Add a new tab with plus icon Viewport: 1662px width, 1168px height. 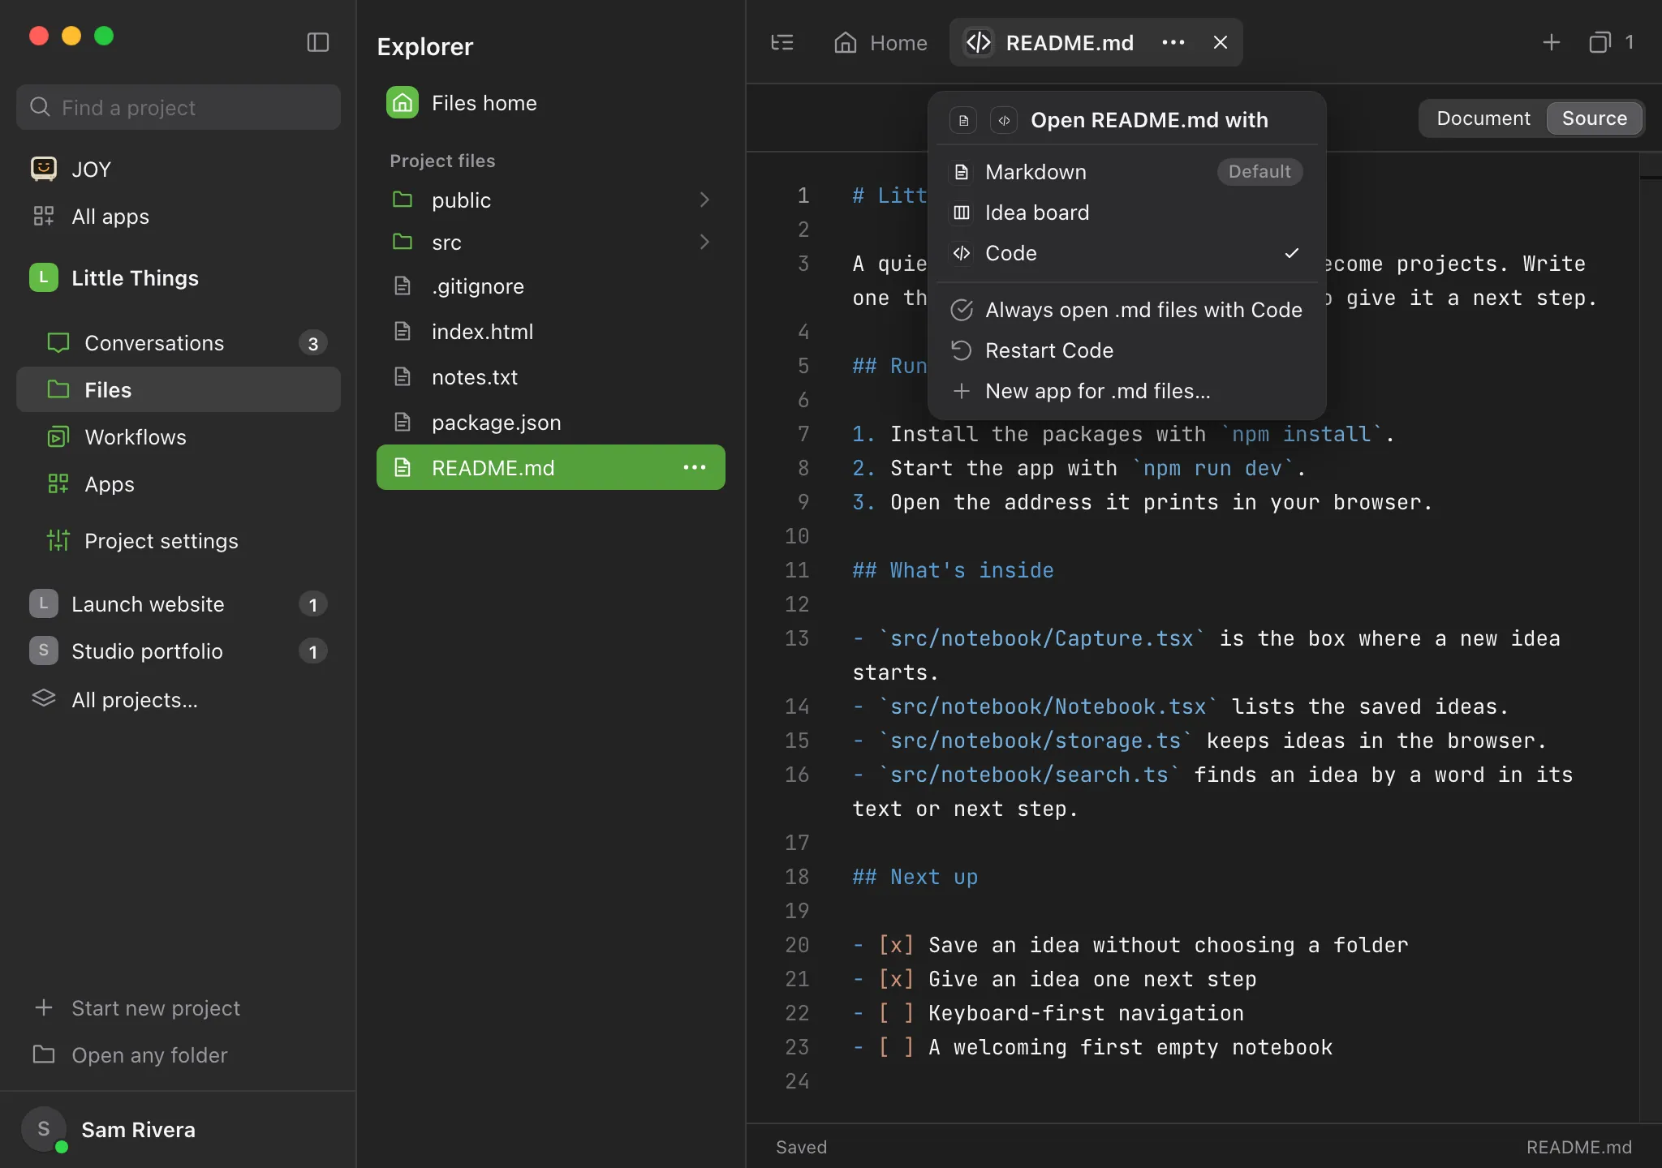click(1552, 42)
